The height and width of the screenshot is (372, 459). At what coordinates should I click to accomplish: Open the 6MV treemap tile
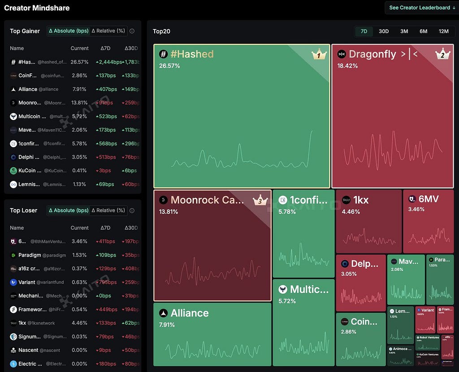pyautogui.click(x=428, y=222)
